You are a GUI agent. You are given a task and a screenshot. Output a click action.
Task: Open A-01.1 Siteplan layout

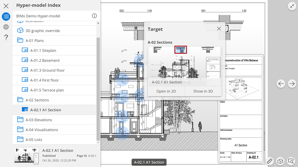(x=55, y=50)
